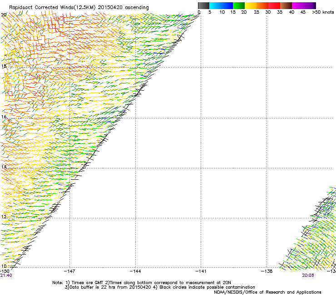This screenshot has height=295, width=336.
Task: Click the note line 'Times are GMT'
Action: coord(87,283)
